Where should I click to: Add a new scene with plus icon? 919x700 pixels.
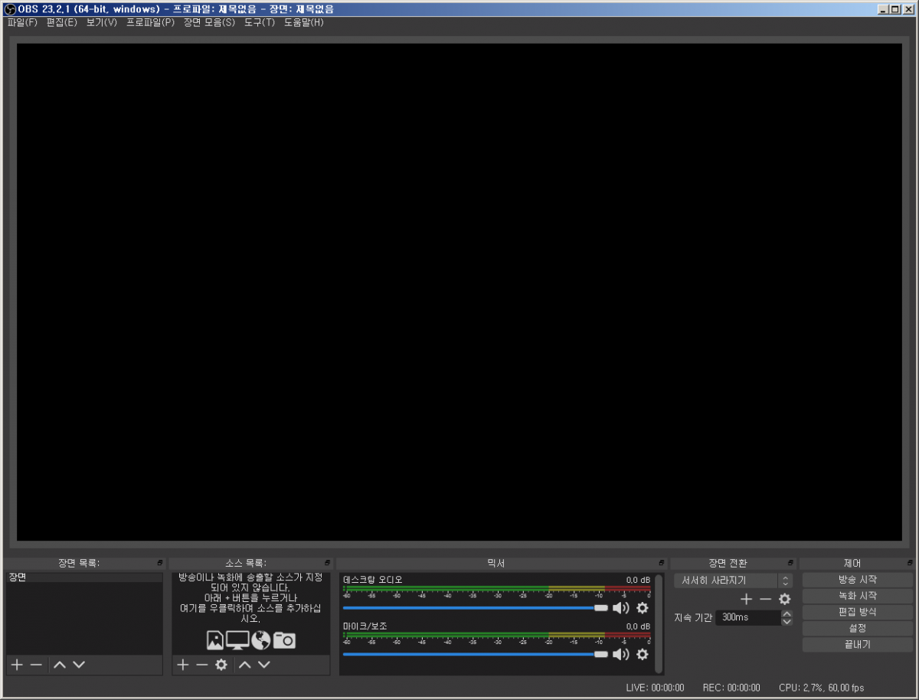point(17,665)
